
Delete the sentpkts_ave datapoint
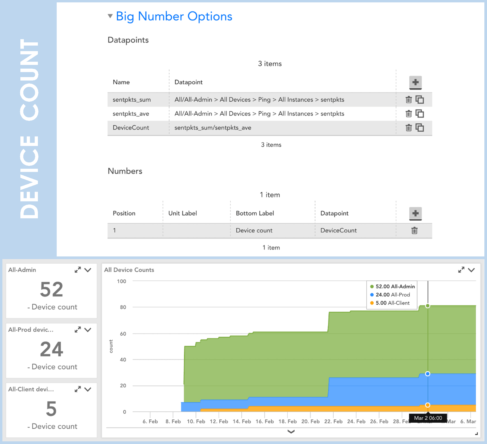point(409,114)
